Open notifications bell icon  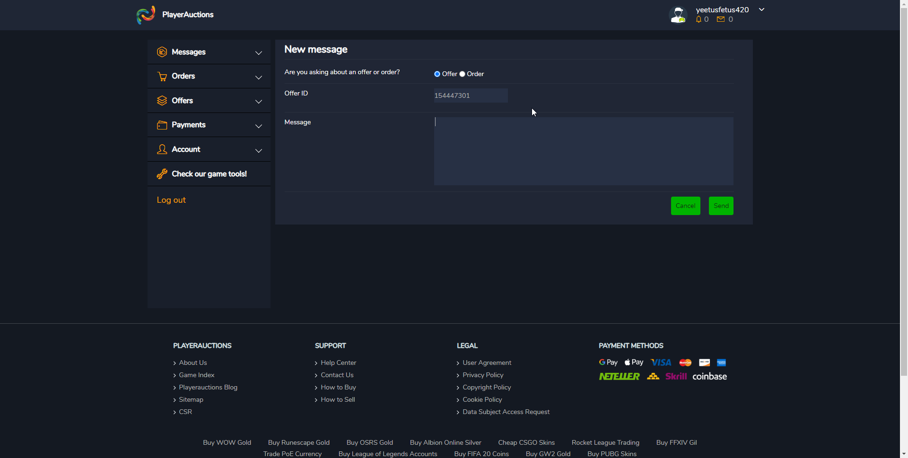(698, 19)
